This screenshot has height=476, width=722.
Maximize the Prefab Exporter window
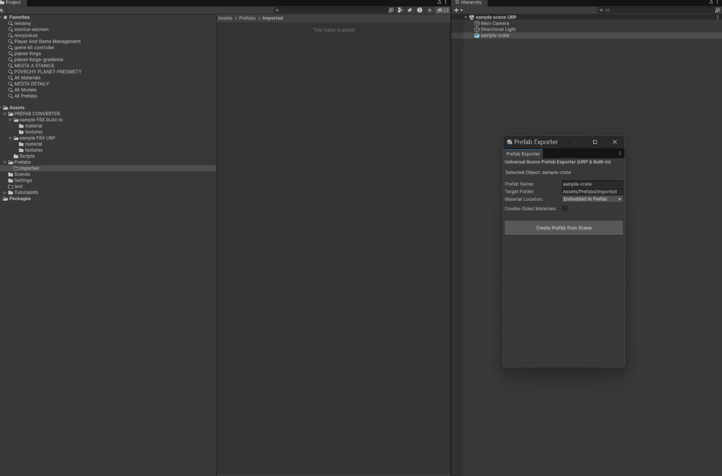pyautogui.click(x=595, y=142)
